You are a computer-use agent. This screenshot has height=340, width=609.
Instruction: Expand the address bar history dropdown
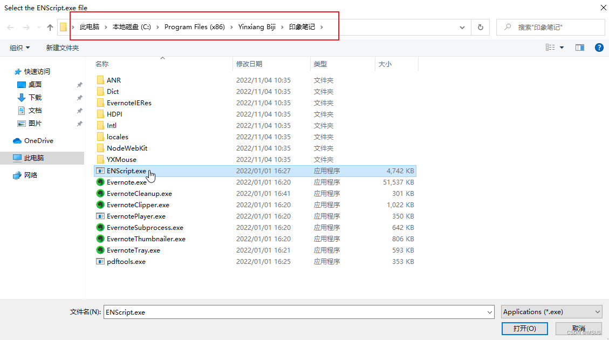(462, 27)
